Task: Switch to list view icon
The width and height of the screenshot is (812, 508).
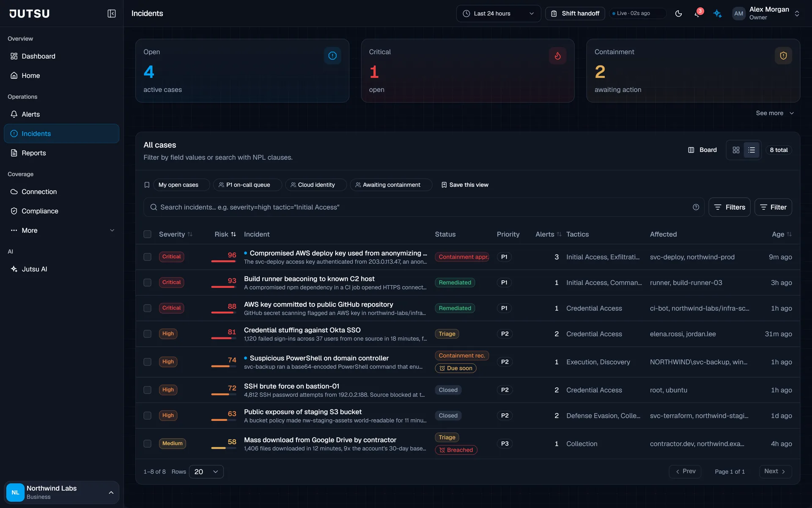Action: 752,150
